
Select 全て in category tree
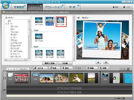(9, 21)
